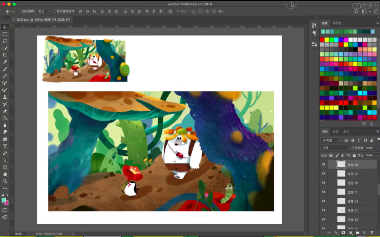The height and width of the screenshot is (237, 380).
Task: Click the delete layer trash icon
Action: pos(372,233)
